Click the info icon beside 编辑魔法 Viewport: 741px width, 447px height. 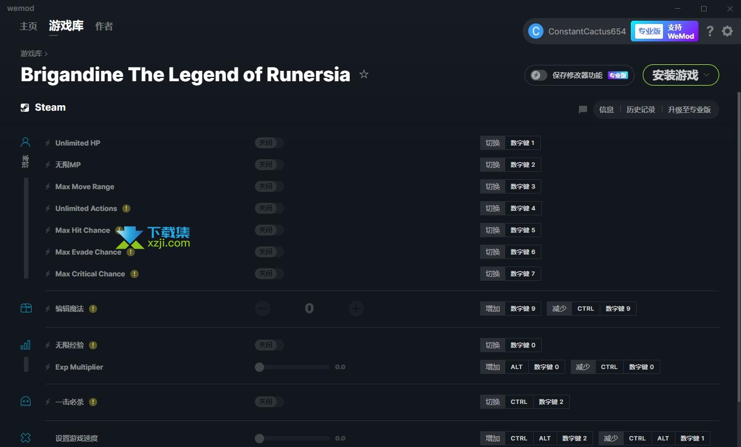[93, 309]
